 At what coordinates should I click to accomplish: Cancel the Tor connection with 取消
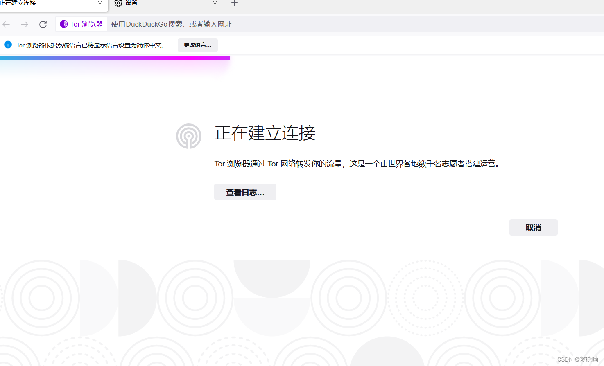(x=533, y=227)
